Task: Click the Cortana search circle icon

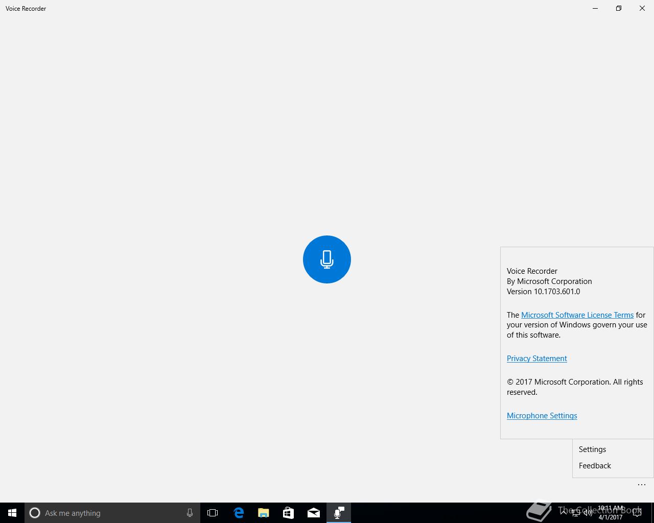Action: tap(35, 513)
